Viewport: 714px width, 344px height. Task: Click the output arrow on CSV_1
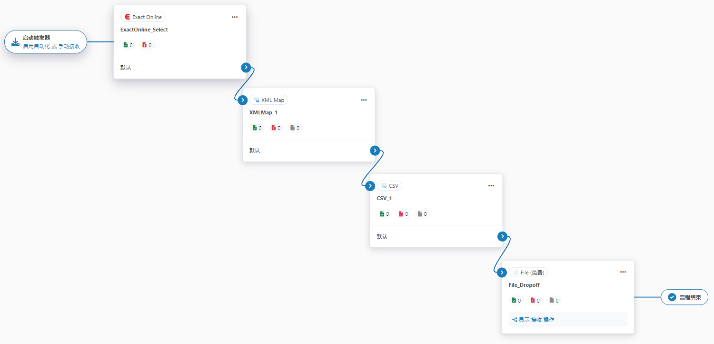[502, 236]
